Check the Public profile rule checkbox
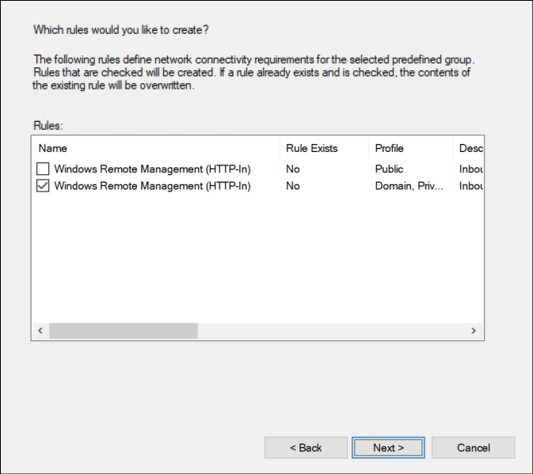The width and height of the screenshot is (533, 474). [x=44, y=169]
